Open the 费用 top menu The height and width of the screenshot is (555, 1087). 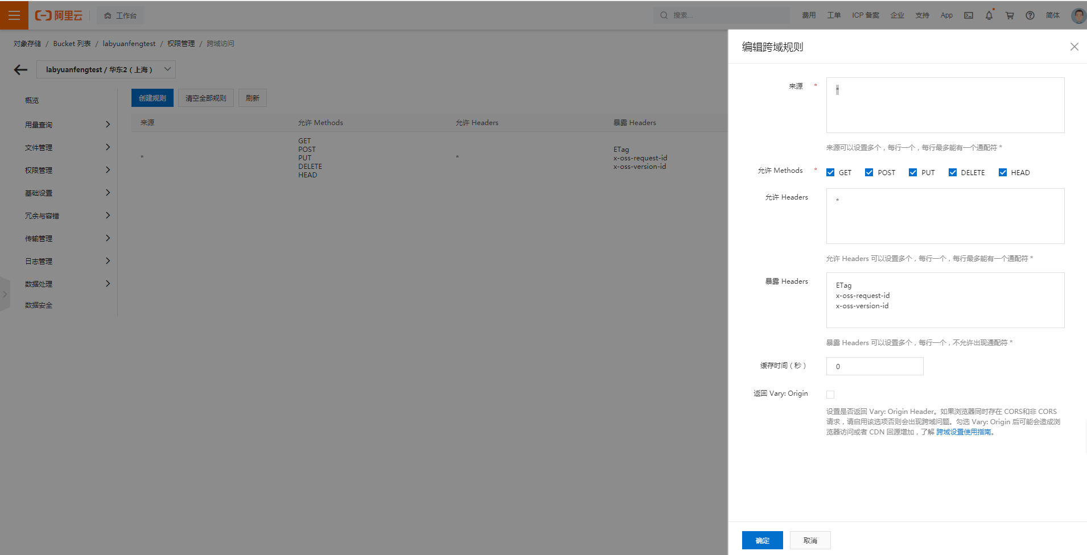[809, 15]
